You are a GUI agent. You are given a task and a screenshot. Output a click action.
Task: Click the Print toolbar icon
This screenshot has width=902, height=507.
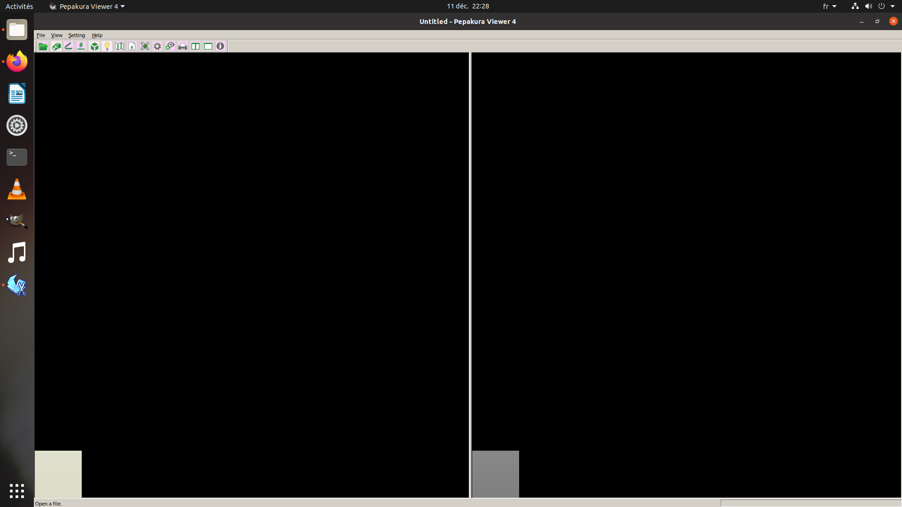tap(183, 46)
